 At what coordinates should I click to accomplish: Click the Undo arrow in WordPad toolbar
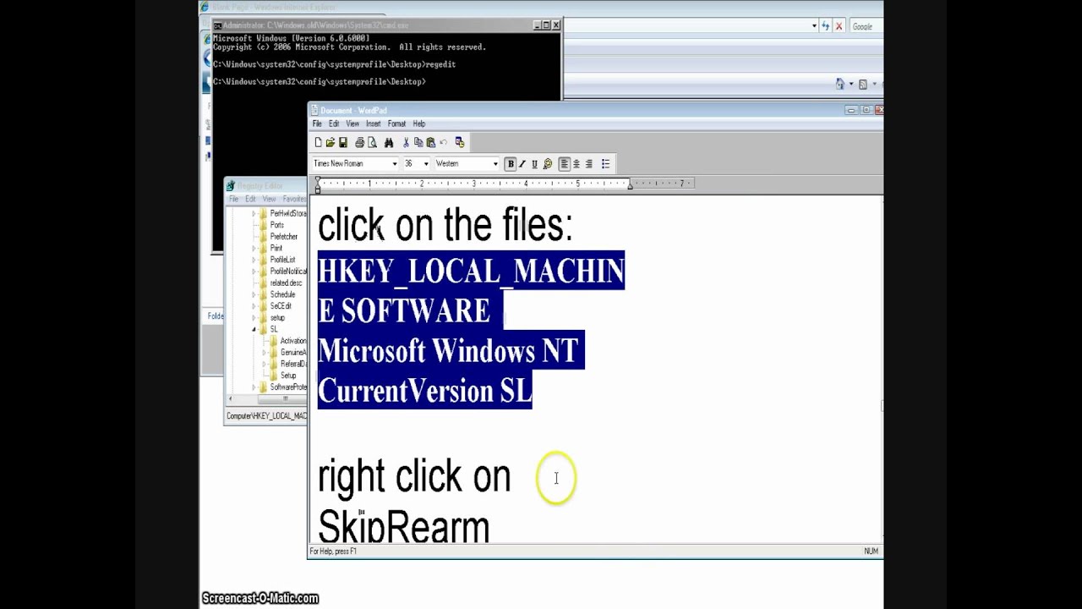(443, 142)
